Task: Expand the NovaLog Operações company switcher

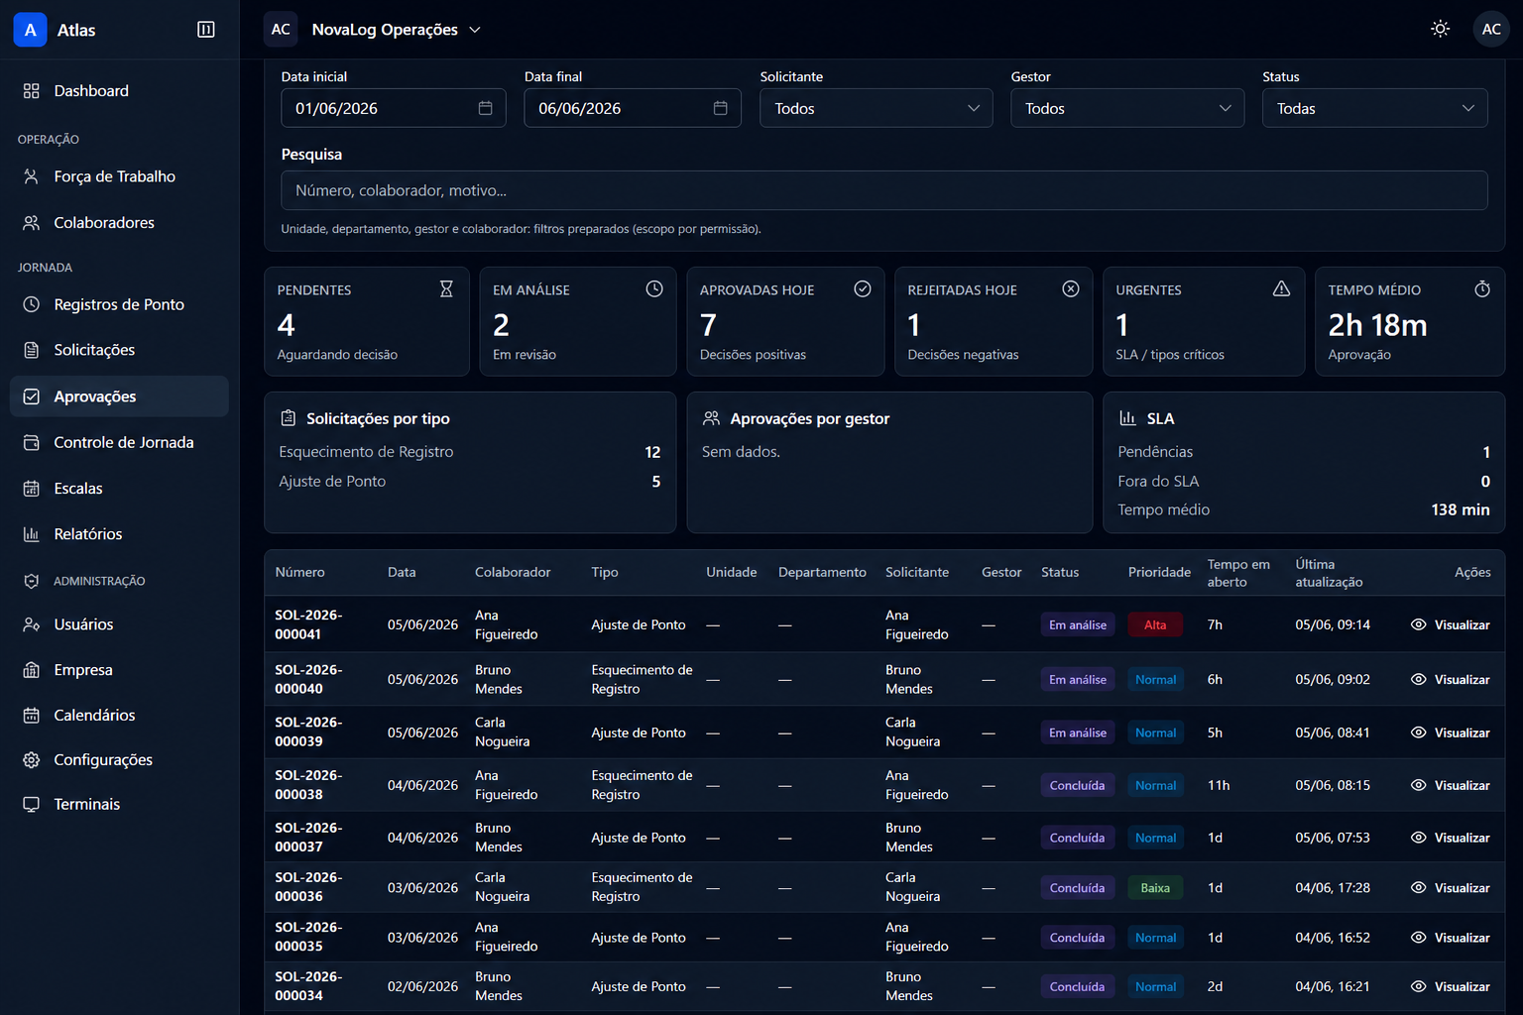Action: (x=396, y=30)
